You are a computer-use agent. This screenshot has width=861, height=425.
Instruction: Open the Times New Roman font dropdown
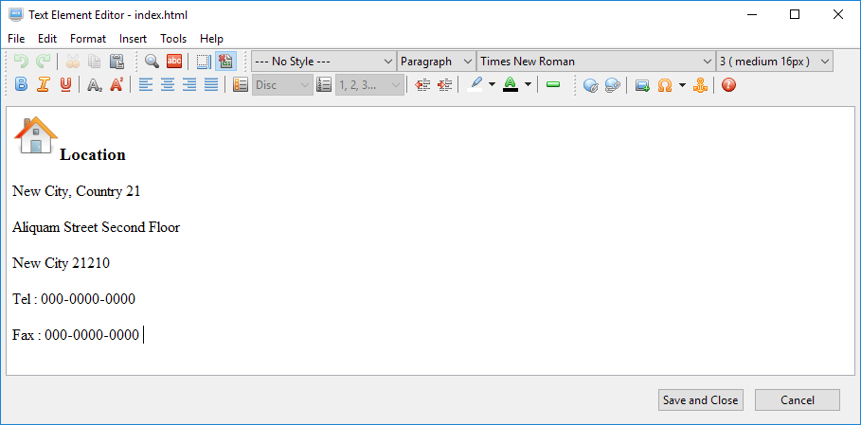(x=596, y=62)
